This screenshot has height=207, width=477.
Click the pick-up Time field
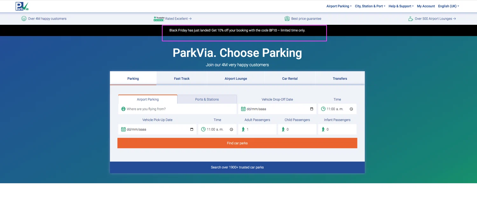[x=217, y=129]
